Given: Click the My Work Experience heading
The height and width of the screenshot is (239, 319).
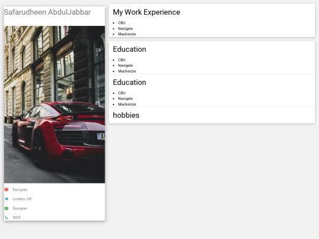Looking at the screenshot, I should click(x=147, y=12).
